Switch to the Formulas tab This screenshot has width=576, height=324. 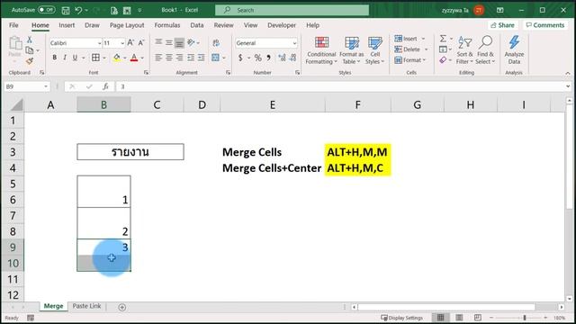167,25
